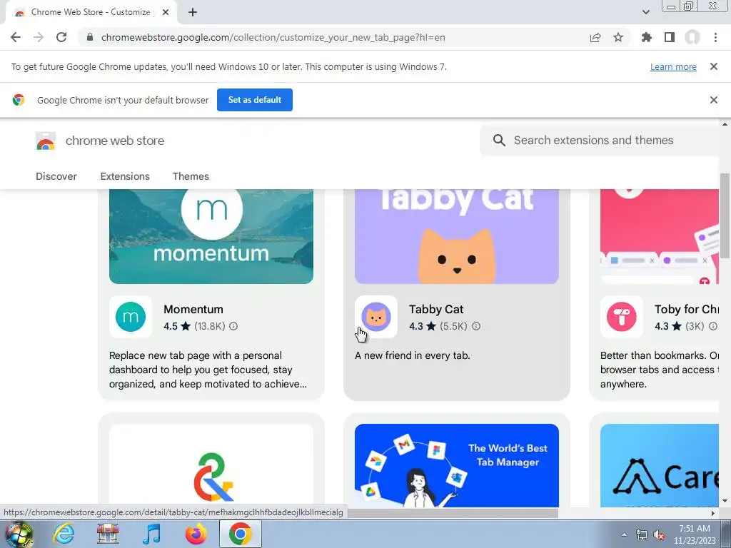Click the Chrome Web Store logo
Screen dimensions: 731x548
pos(46,141)
